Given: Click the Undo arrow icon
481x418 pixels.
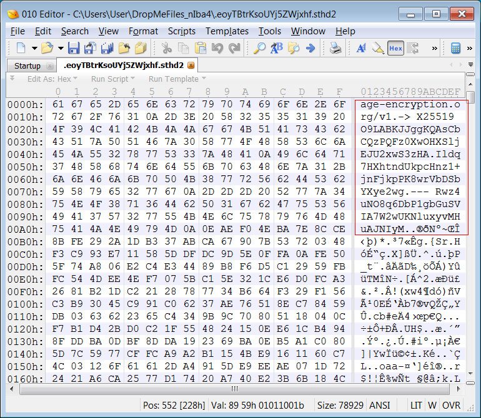Looking at the screenshot, I should 217,48.
